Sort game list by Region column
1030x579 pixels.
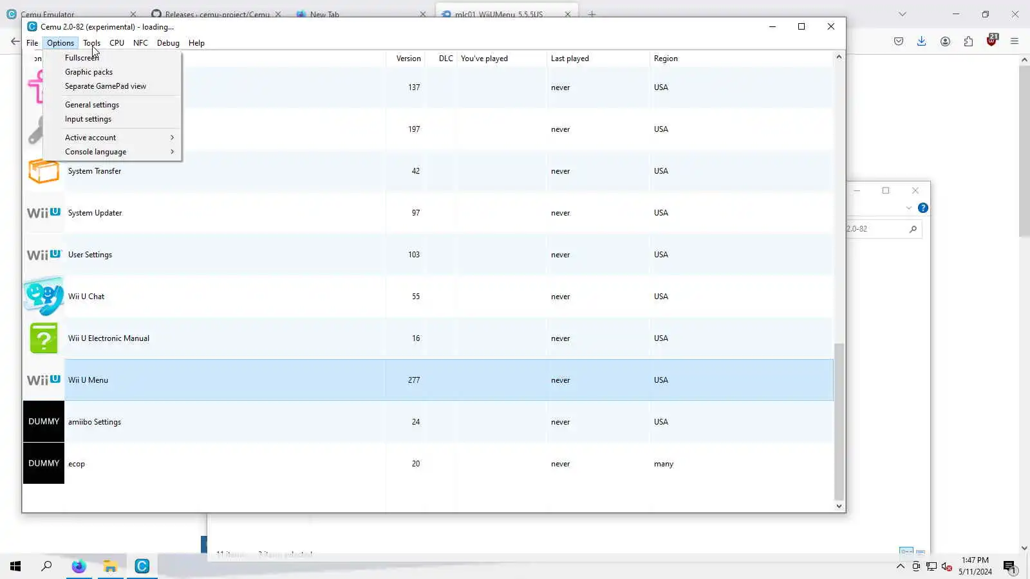tap(742, 59)
